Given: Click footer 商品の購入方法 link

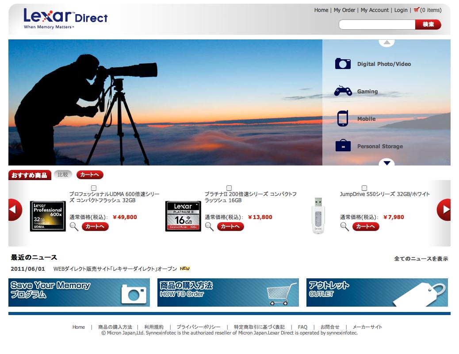Looking at the screenshot, I should (x=115, y=327).
